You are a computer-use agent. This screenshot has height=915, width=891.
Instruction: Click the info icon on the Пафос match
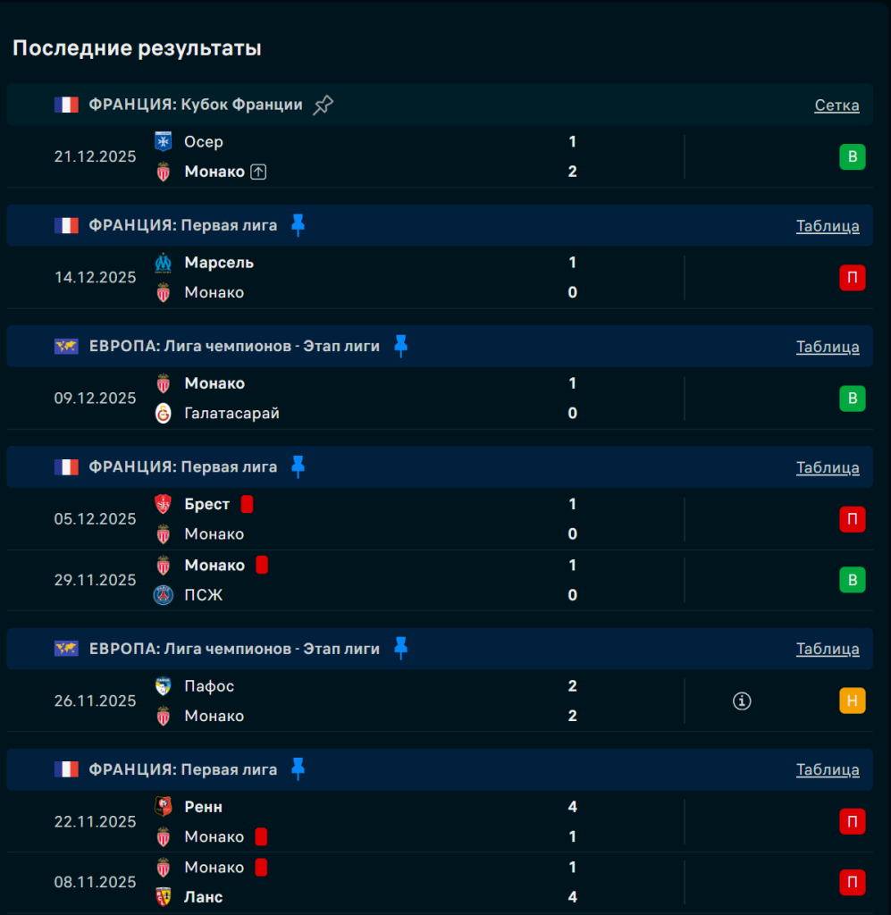742,701
